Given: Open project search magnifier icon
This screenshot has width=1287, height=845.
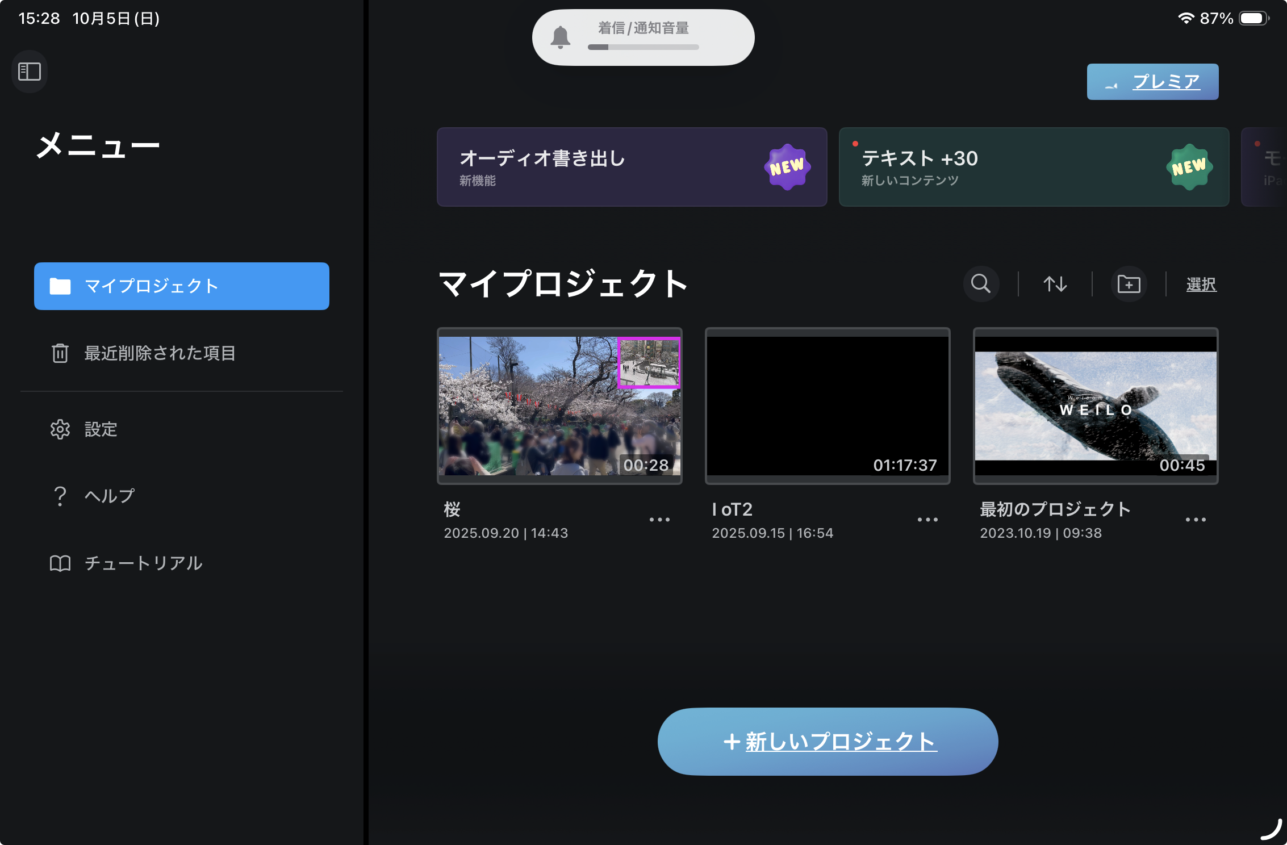Looking at the screenshot, I should (981, 283).
